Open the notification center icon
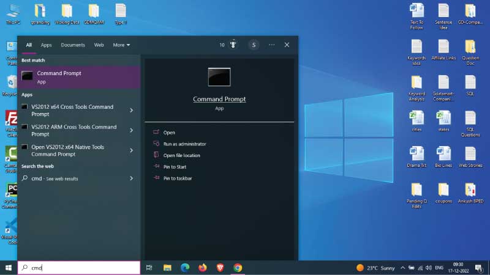Viewport: 490px width, 275px height. click(479, 268)
